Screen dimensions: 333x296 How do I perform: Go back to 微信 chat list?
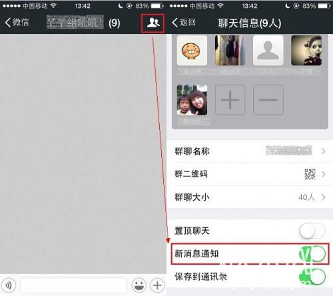pos(17,23)
